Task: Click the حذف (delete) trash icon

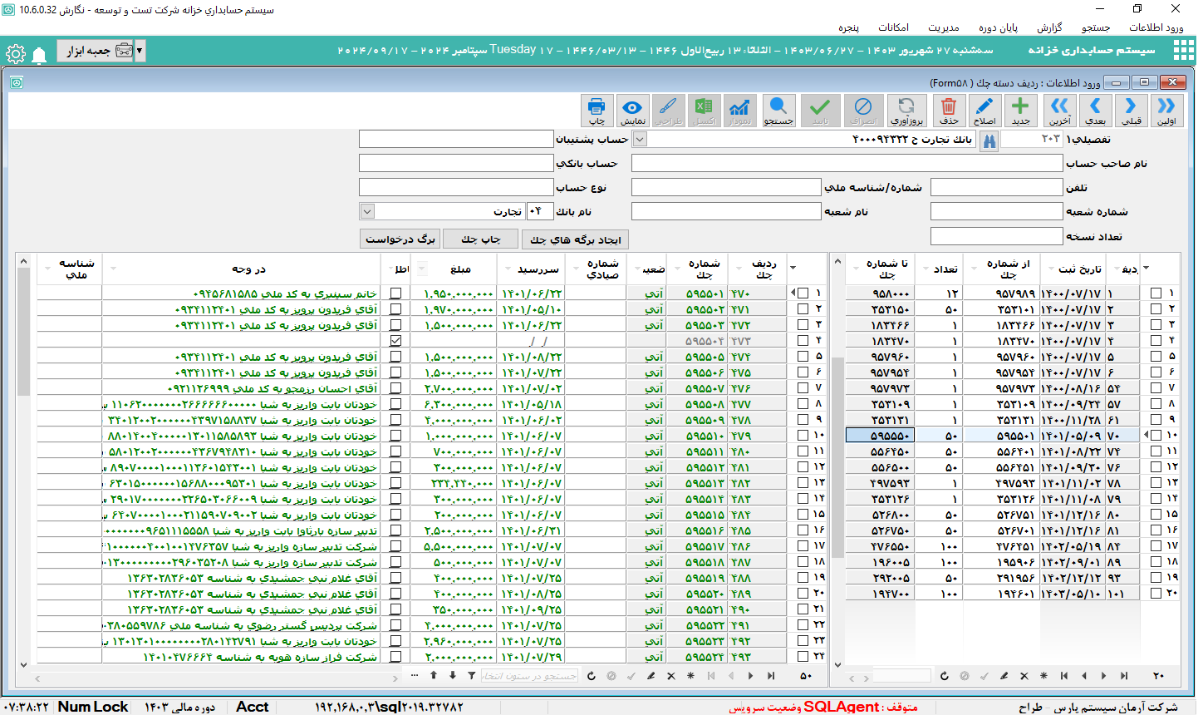Action: (949, 111)
